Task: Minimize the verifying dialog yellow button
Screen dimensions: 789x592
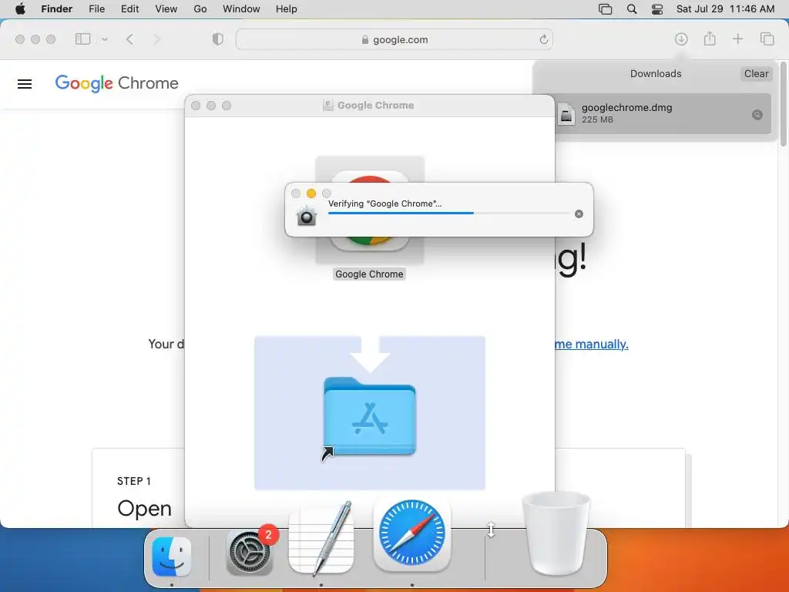Action: [311, 193]
